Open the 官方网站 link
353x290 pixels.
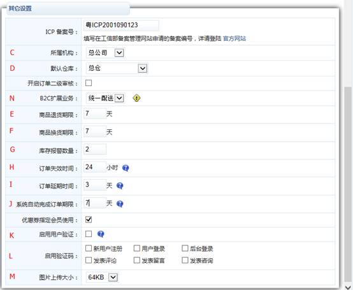pos(234,39)
